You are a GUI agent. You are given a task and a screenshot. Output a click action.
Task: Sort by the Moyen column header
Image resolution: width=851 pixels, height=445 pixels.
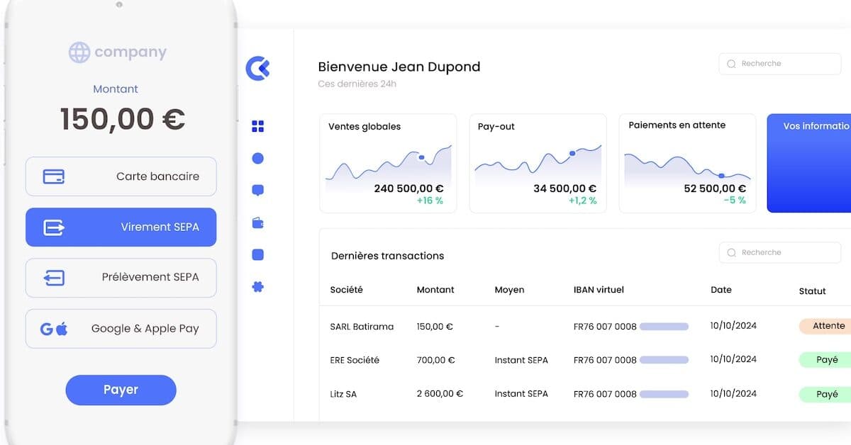click(x=509, y=290)
